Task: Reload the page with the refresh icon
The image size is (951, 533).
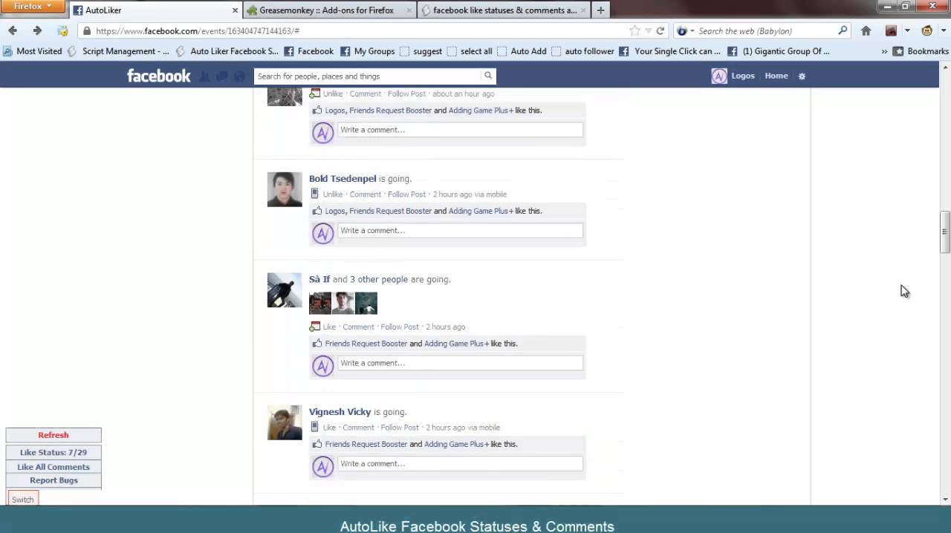Action: (x=660, y=30)
